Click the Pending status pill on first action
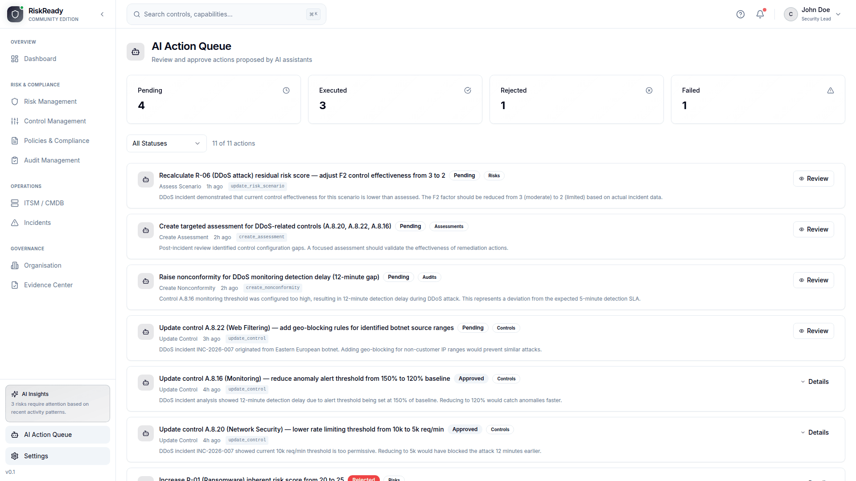The image size is (856, 481). (x=464, y=175)
